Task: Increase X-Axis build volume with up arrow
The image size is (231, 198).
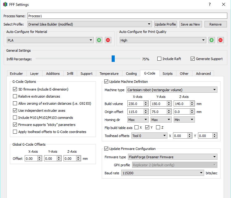Action: 146,102
